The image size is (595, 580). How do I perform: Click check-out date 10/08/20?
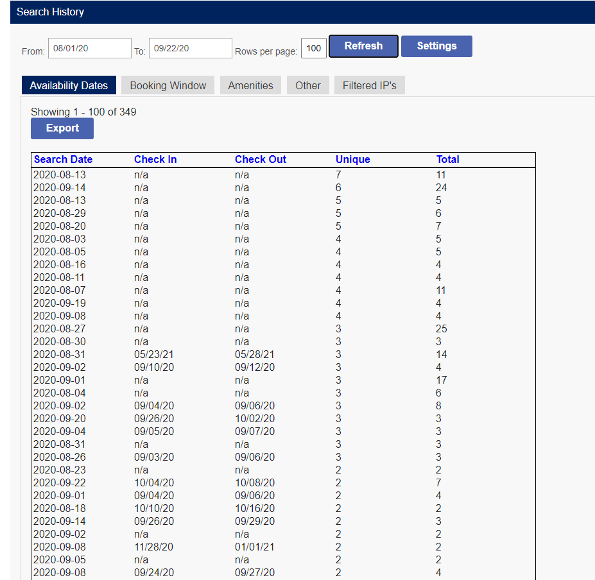click(x=255, y=482)
